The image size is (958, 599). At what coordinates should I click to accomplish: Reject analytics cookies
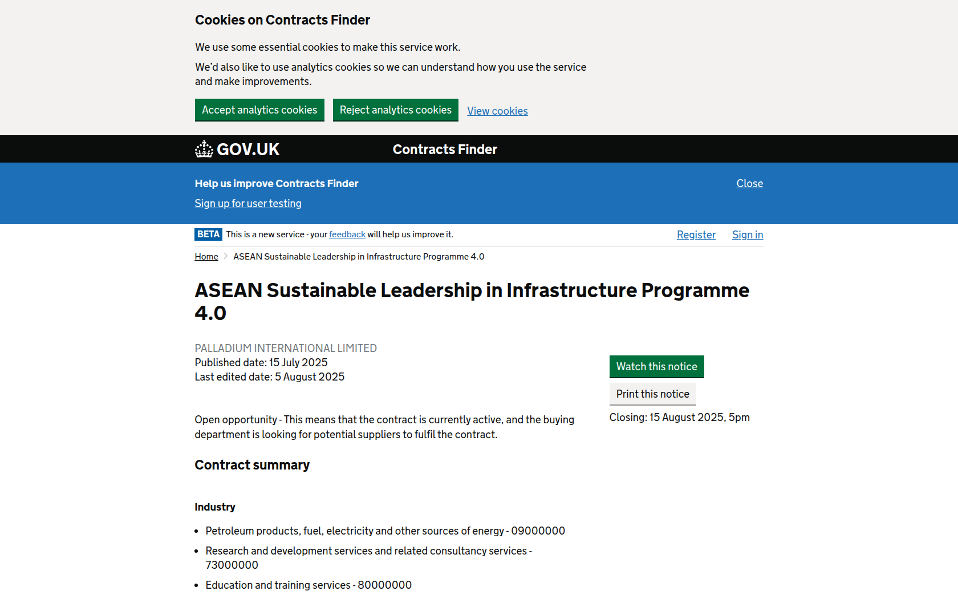point(395,110)
